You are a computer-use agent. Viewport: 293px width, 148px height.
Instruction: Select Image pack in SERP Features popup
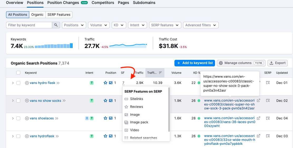139,122
